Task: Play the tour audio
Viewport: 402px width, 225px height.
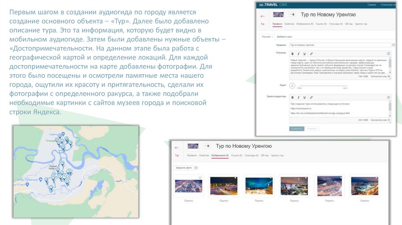Action: [x=292, y=86]
